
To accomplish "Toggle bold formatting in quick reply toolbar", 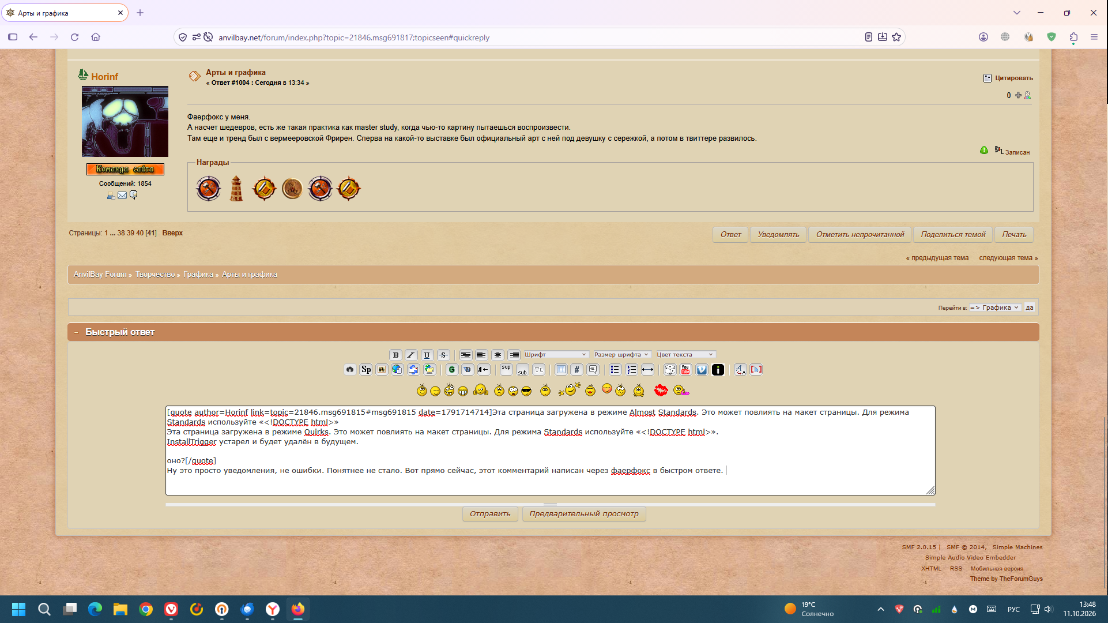I will tap(395, 355).
